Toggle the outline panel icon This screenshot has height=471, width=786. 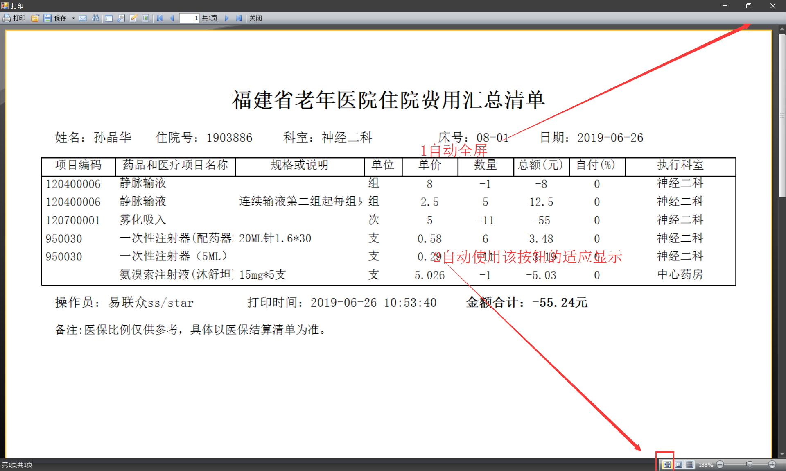pyautogui.click(x=108, y=18)
